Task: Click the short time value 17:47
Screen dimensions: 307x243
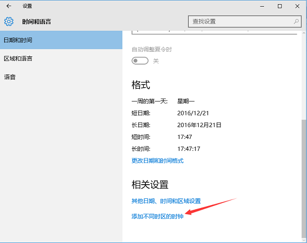Action: point(185,137)
